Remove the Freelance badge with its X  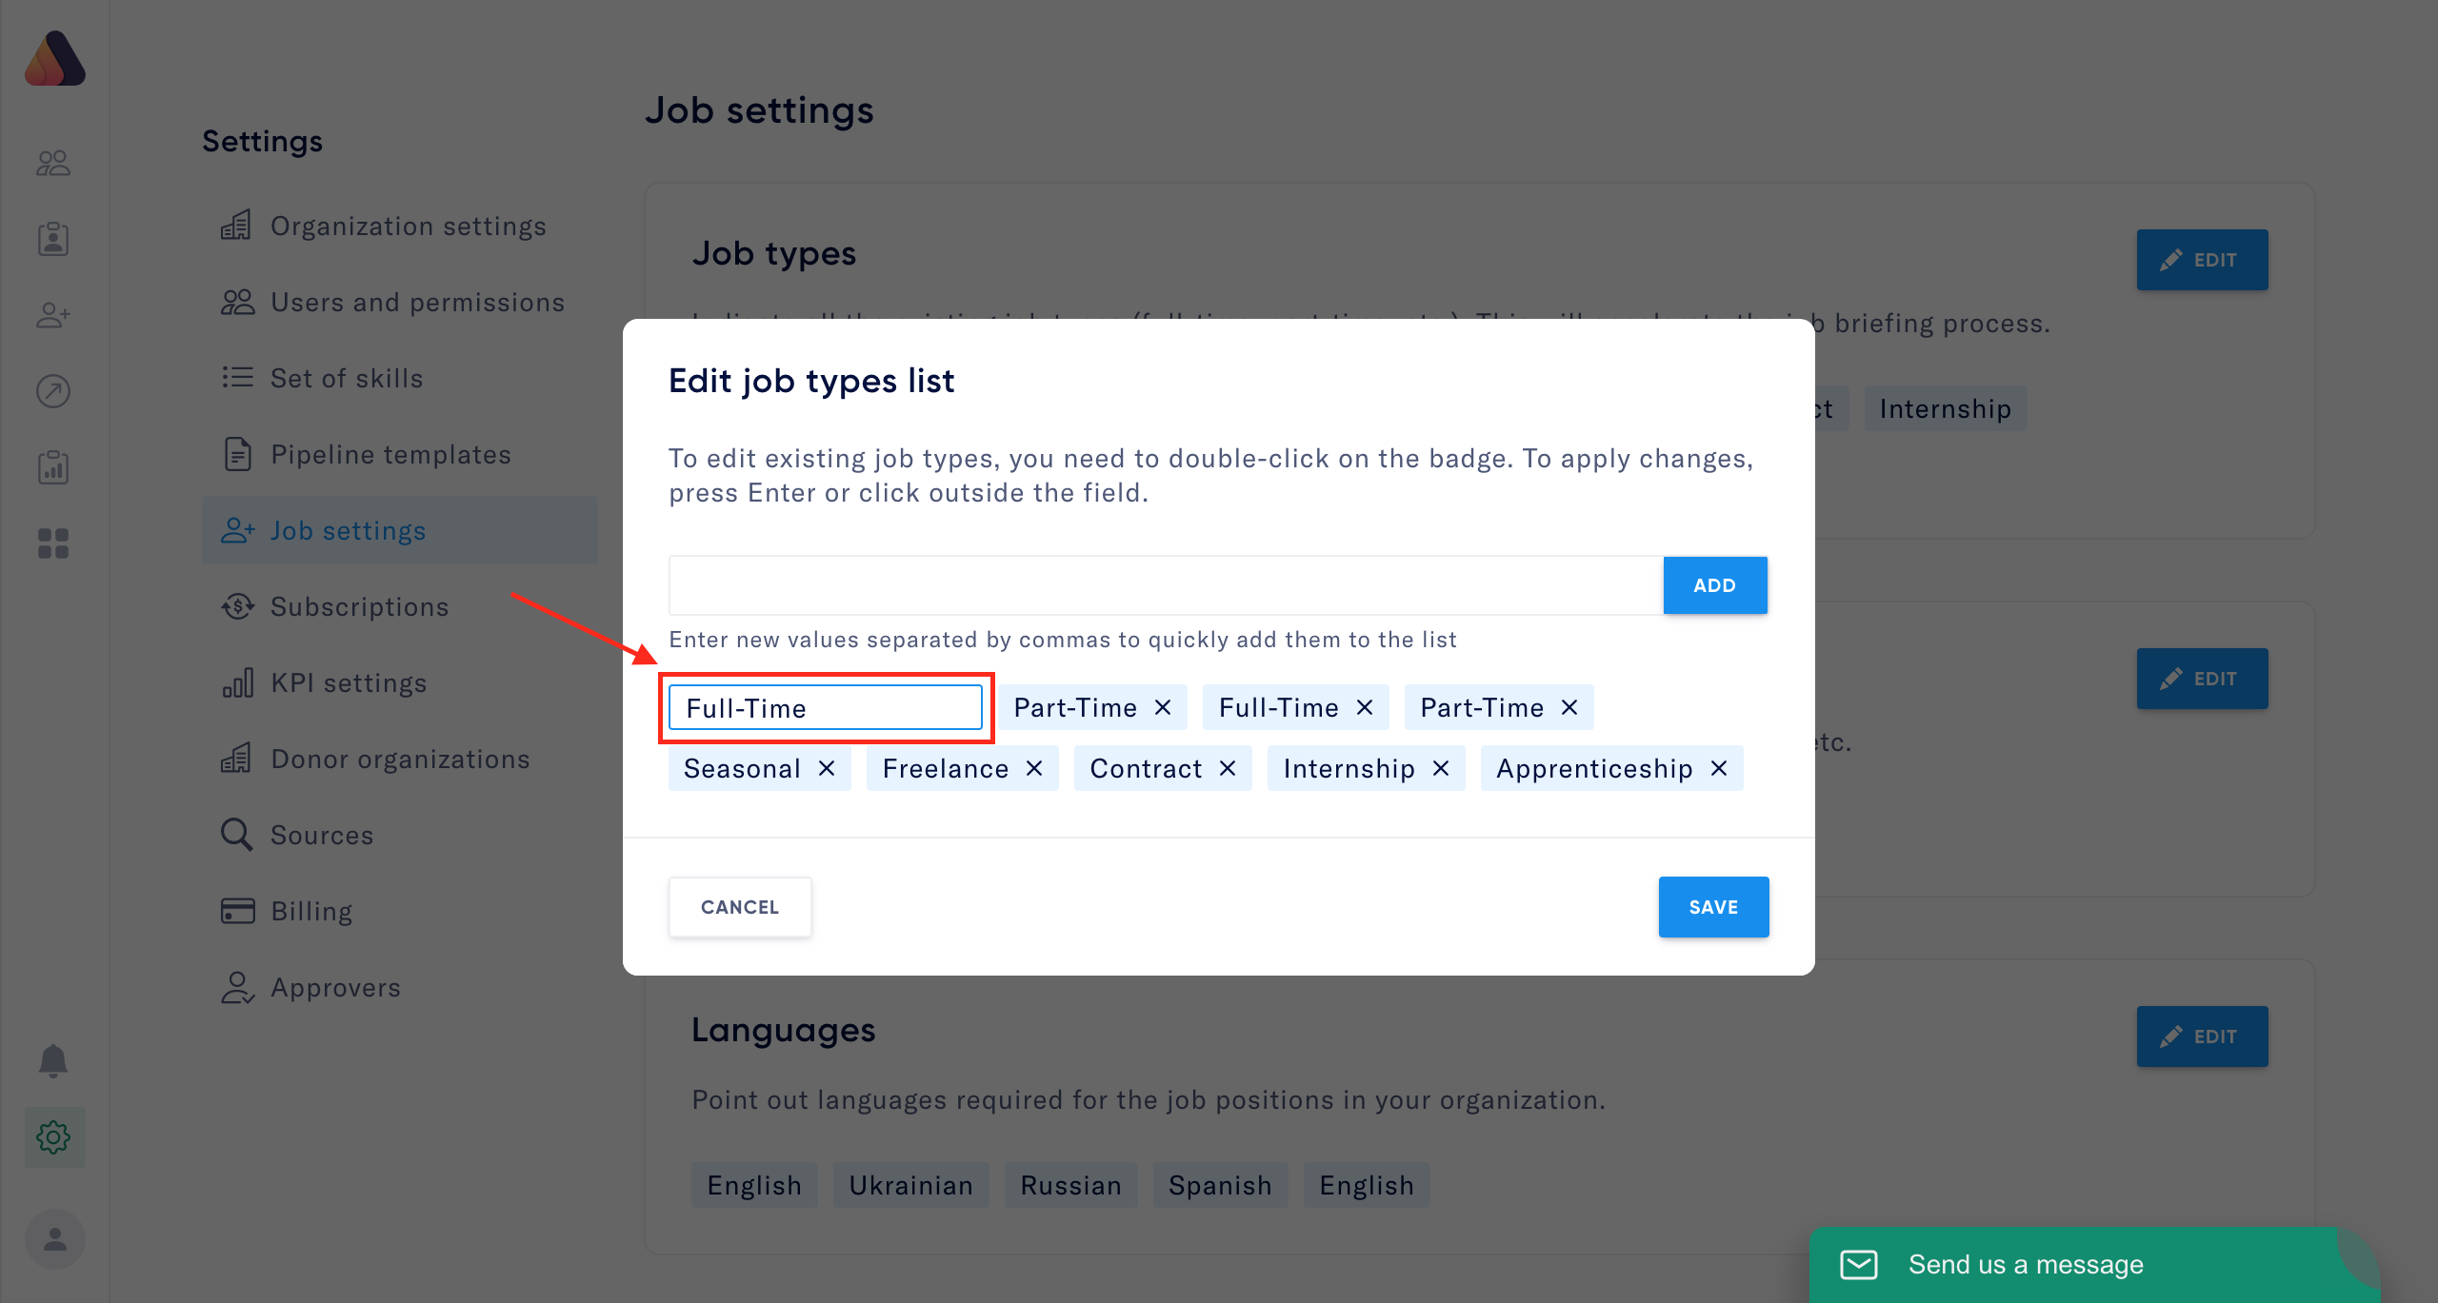pos(1034,768)
